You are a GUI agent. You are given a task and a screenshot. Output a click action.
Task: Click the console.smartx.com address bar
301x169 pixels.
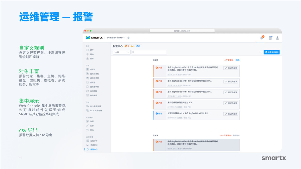tap(182, 31)
